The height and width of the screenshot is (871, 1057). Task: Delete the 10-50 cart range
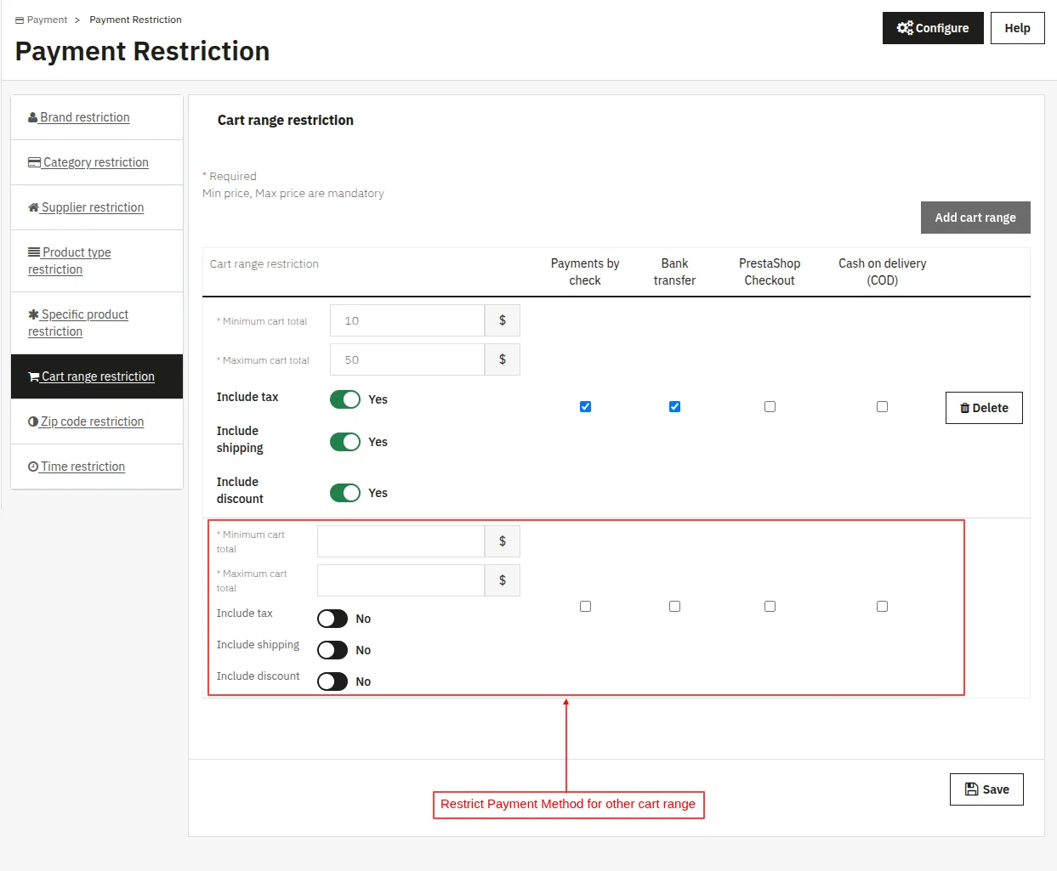(984, 408)
